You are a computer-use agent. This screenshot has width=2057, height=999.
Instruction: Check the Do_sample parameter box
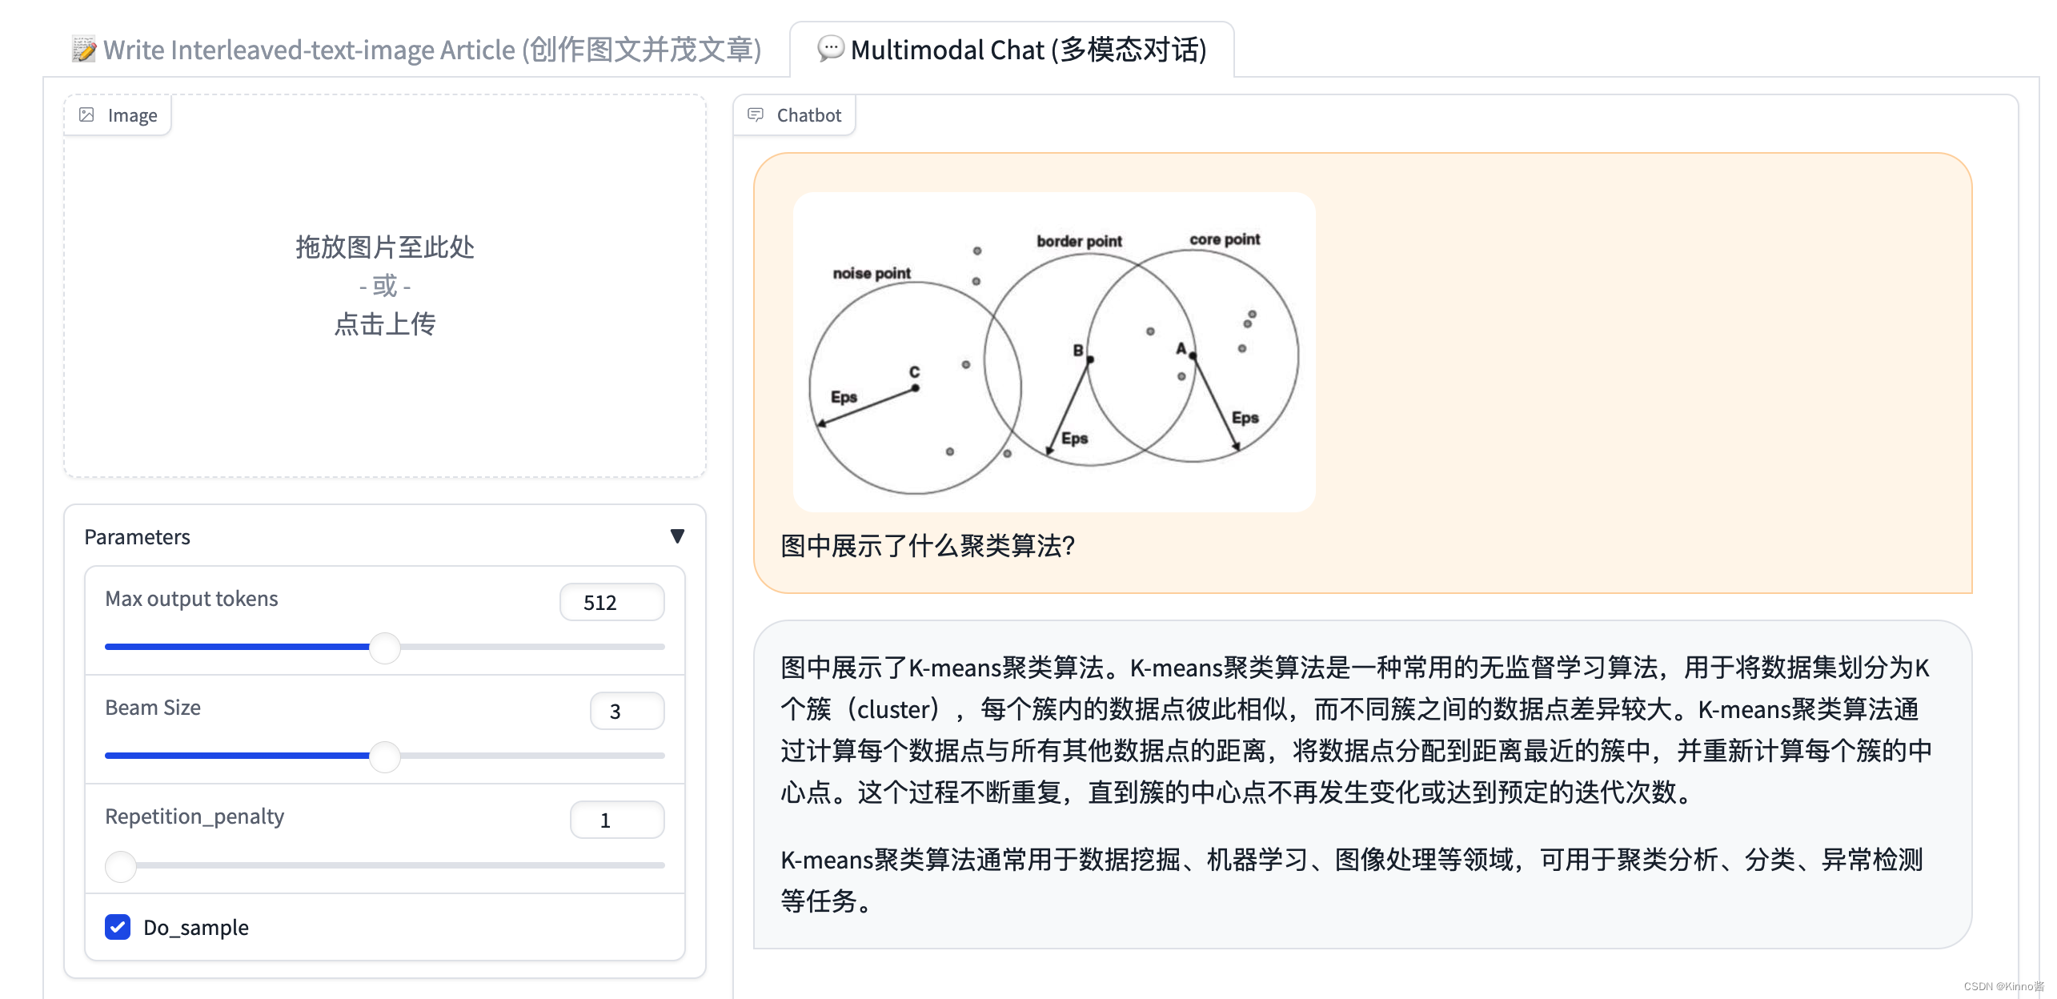tap(117, 928)
